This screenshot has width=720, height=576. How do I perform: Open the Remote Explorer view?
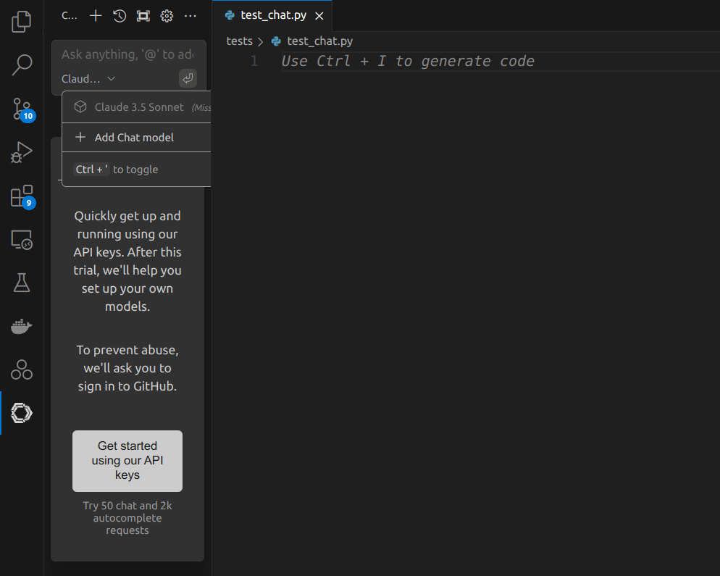click(x=21, y=240)
